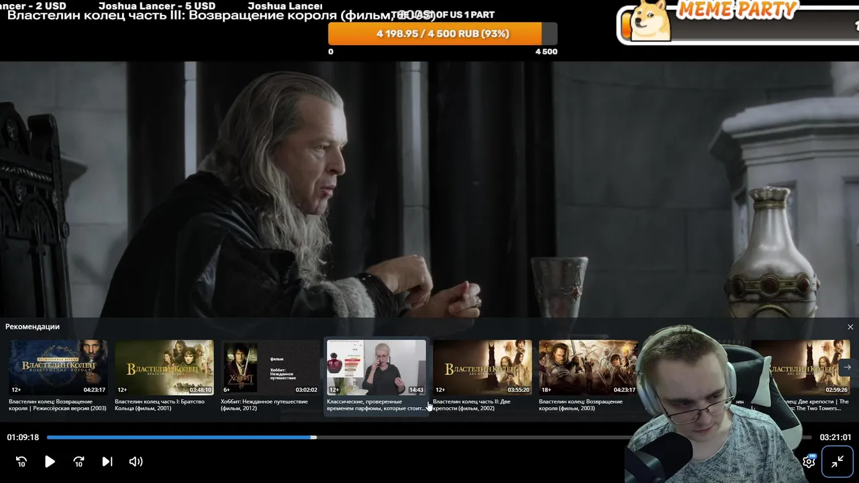Click the 4 500 goal maximum label

coord(546,52)
